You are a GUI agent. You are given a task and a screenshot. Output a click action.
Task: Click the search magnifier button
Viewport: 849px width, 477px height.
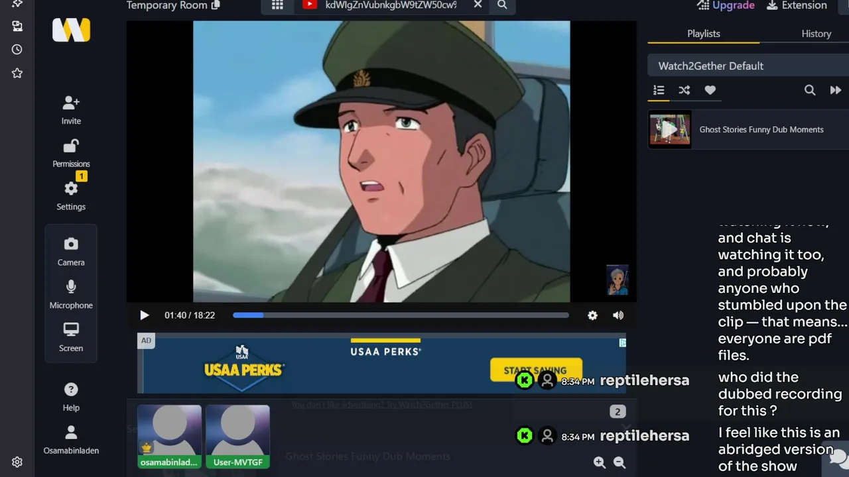(x=502, y=5)
